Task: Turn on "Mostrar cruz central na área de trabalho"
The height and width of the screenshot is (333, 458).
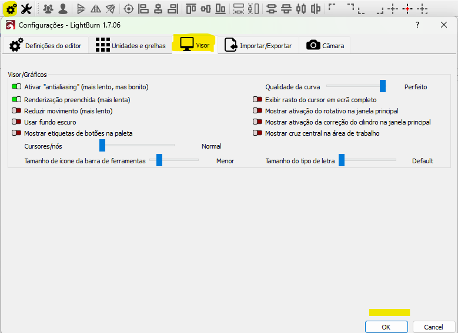Action: [x=258, y=133]
